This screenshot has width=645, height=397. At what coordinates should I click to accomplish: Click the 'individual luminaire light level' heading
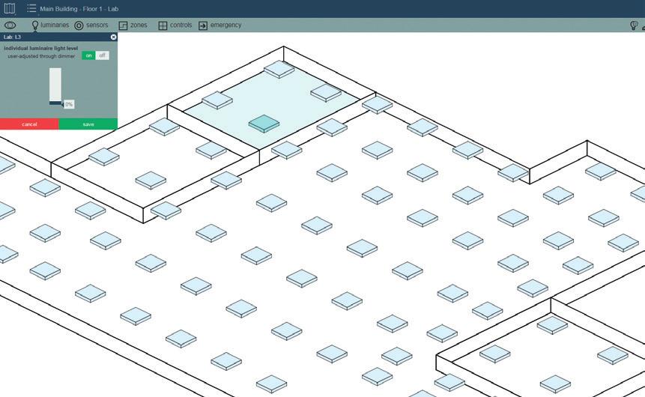coord(40,48)
